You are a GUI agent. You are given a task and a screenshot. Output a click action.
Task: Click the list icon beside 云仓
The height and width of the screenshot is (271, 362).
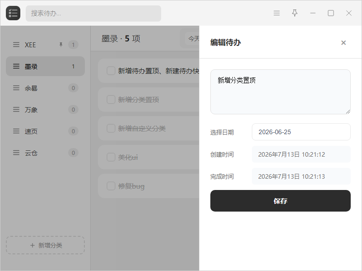(16, 153)
